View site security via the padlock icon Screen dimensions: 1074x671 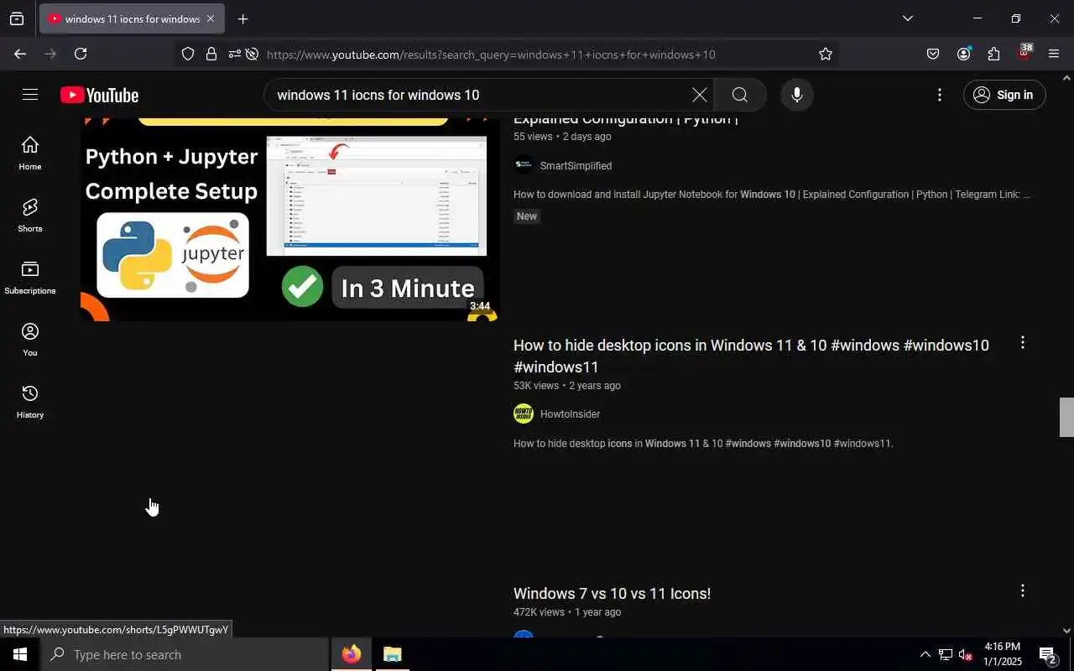pyautogui.click(x=211, y=54)
